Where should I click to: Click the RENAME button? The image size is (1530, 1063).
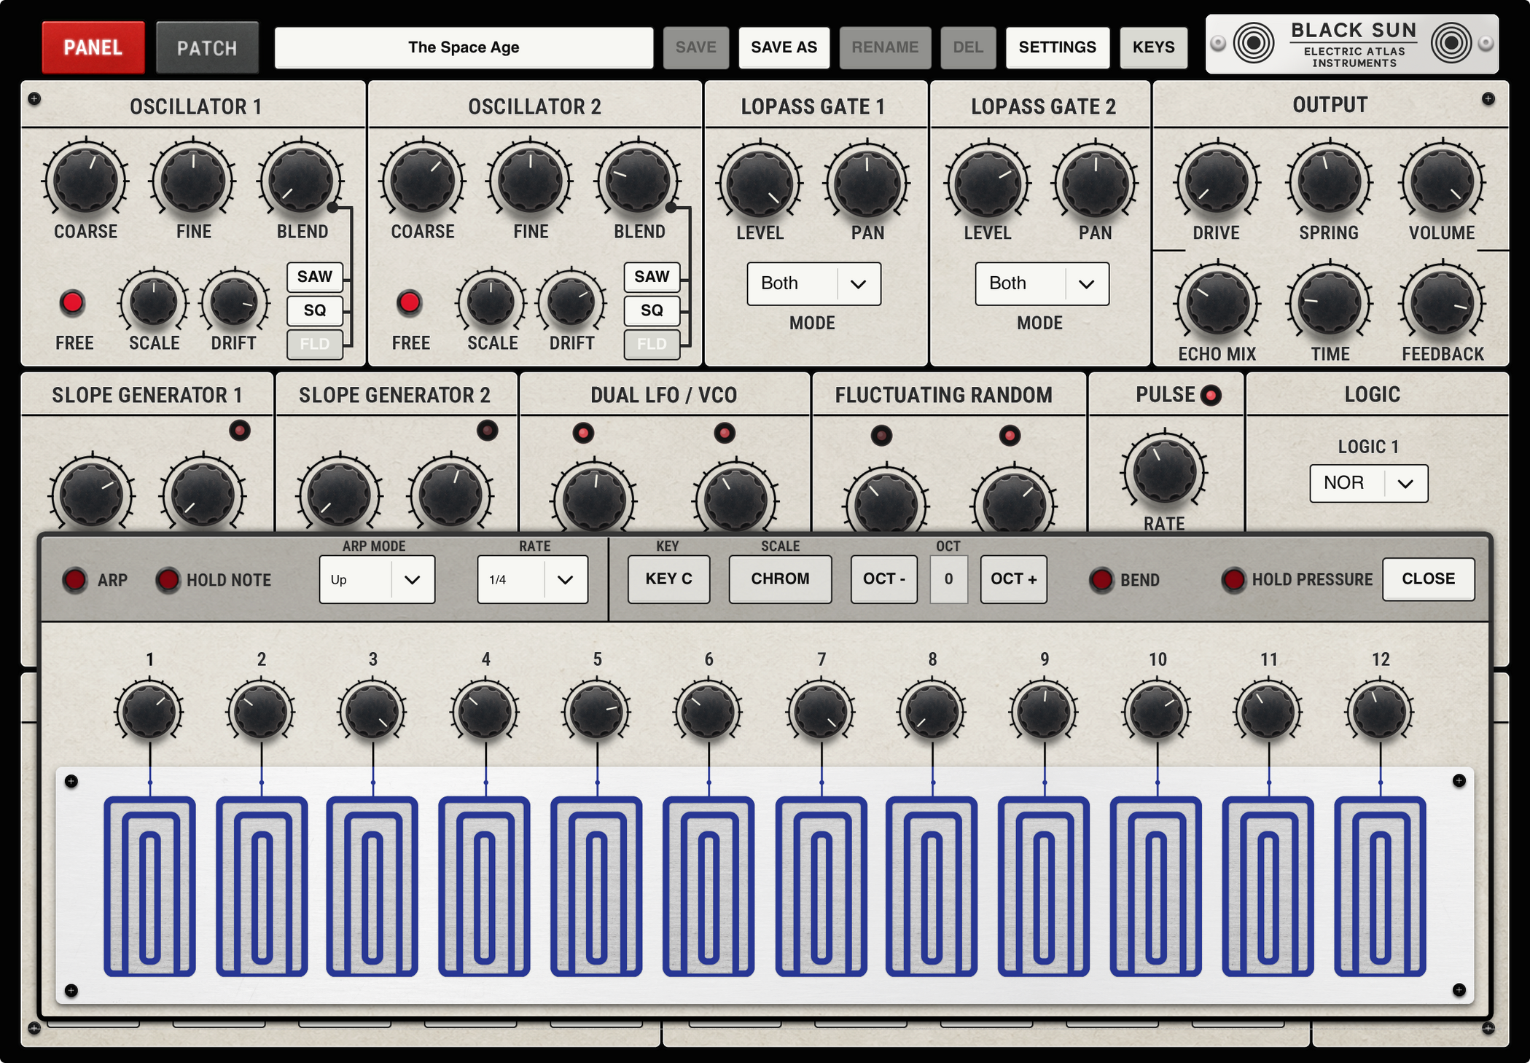pyautogui.click(x=885, y=48)
